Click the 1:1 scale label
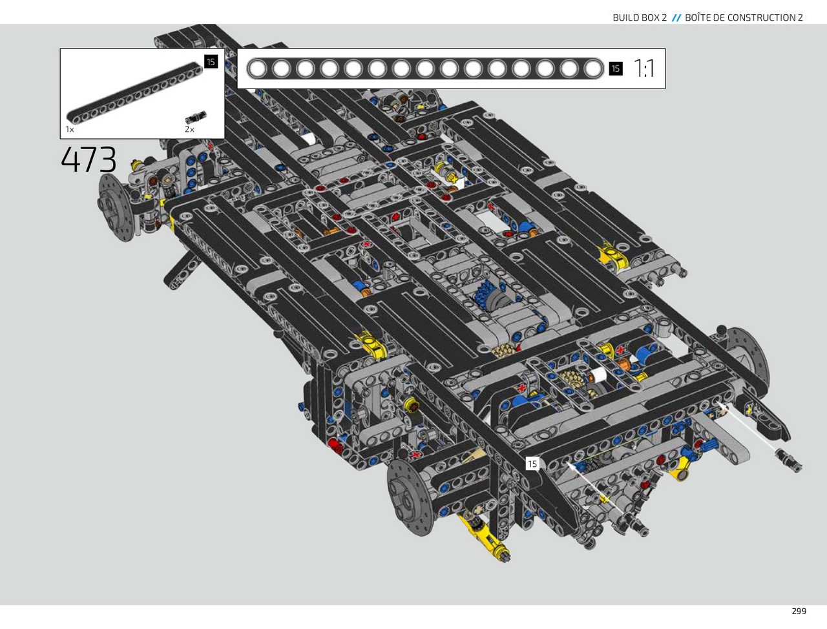 tap(644, 68)
